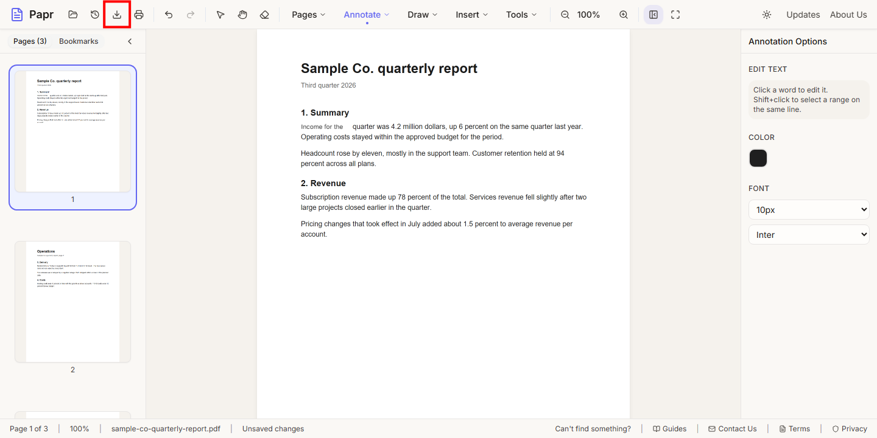Click the Papr logo icon
Image resolution: width=877 pixels, height=438 pixels.
pyautogui.click(x=17, y=15)
